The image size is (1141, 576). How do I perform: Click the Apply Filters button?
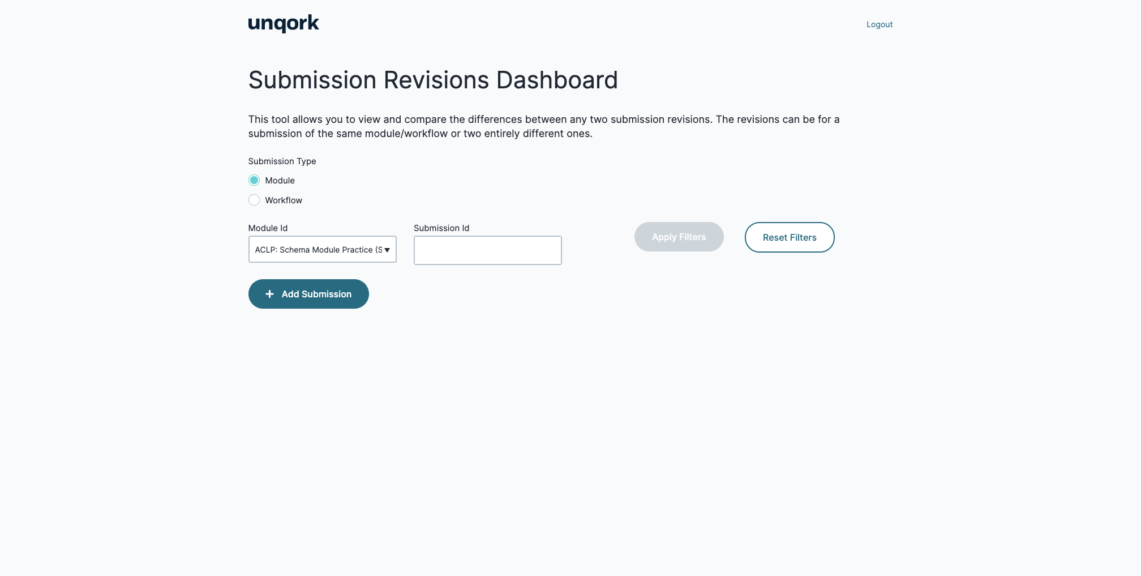click(679, 237)
